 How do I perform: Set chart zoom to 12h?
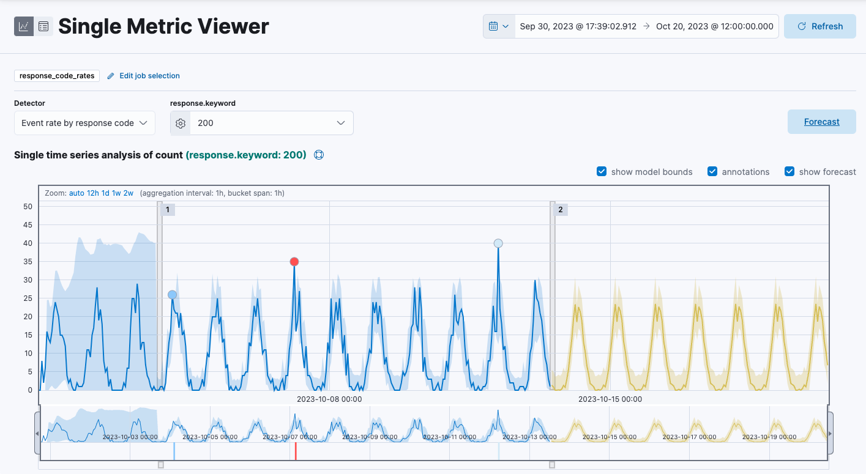coord(93,193)
